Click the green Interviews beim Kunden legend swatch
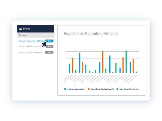162x121 pixels. (x=117, y=89)
